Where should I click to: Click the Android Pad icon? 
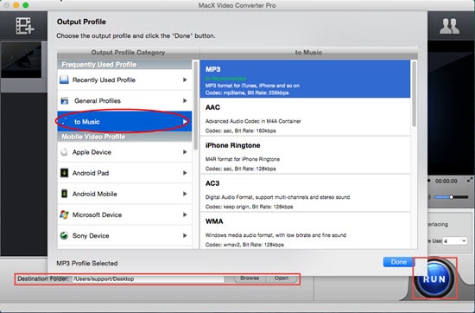[64, 173]
